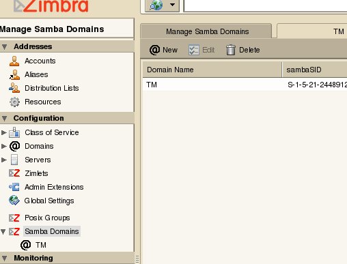Open TM under Samba Domains

(41, 245)
